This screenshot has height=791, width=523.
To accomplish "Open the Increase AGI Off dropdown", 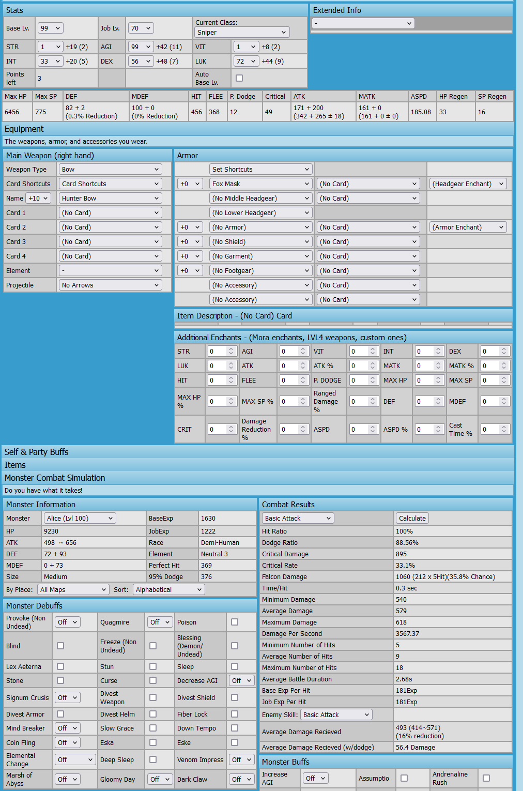I will tap(315, 779).
